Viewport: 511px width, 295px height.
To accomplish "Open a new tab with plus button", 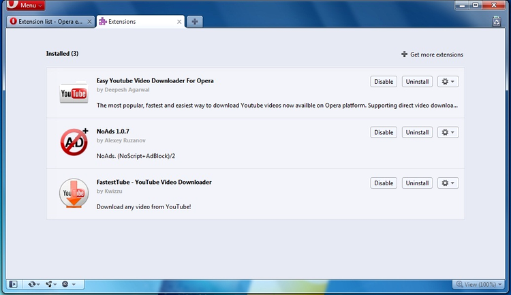I will pos(195,22).
